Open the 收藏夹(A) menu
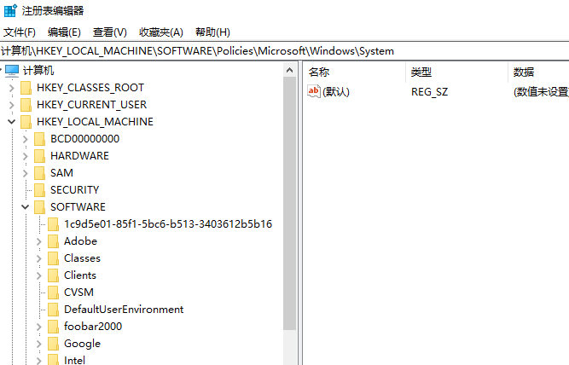Image resolution: width=569 pixels, height=365 pixels. pyautogui.click(x=161, y=32)
